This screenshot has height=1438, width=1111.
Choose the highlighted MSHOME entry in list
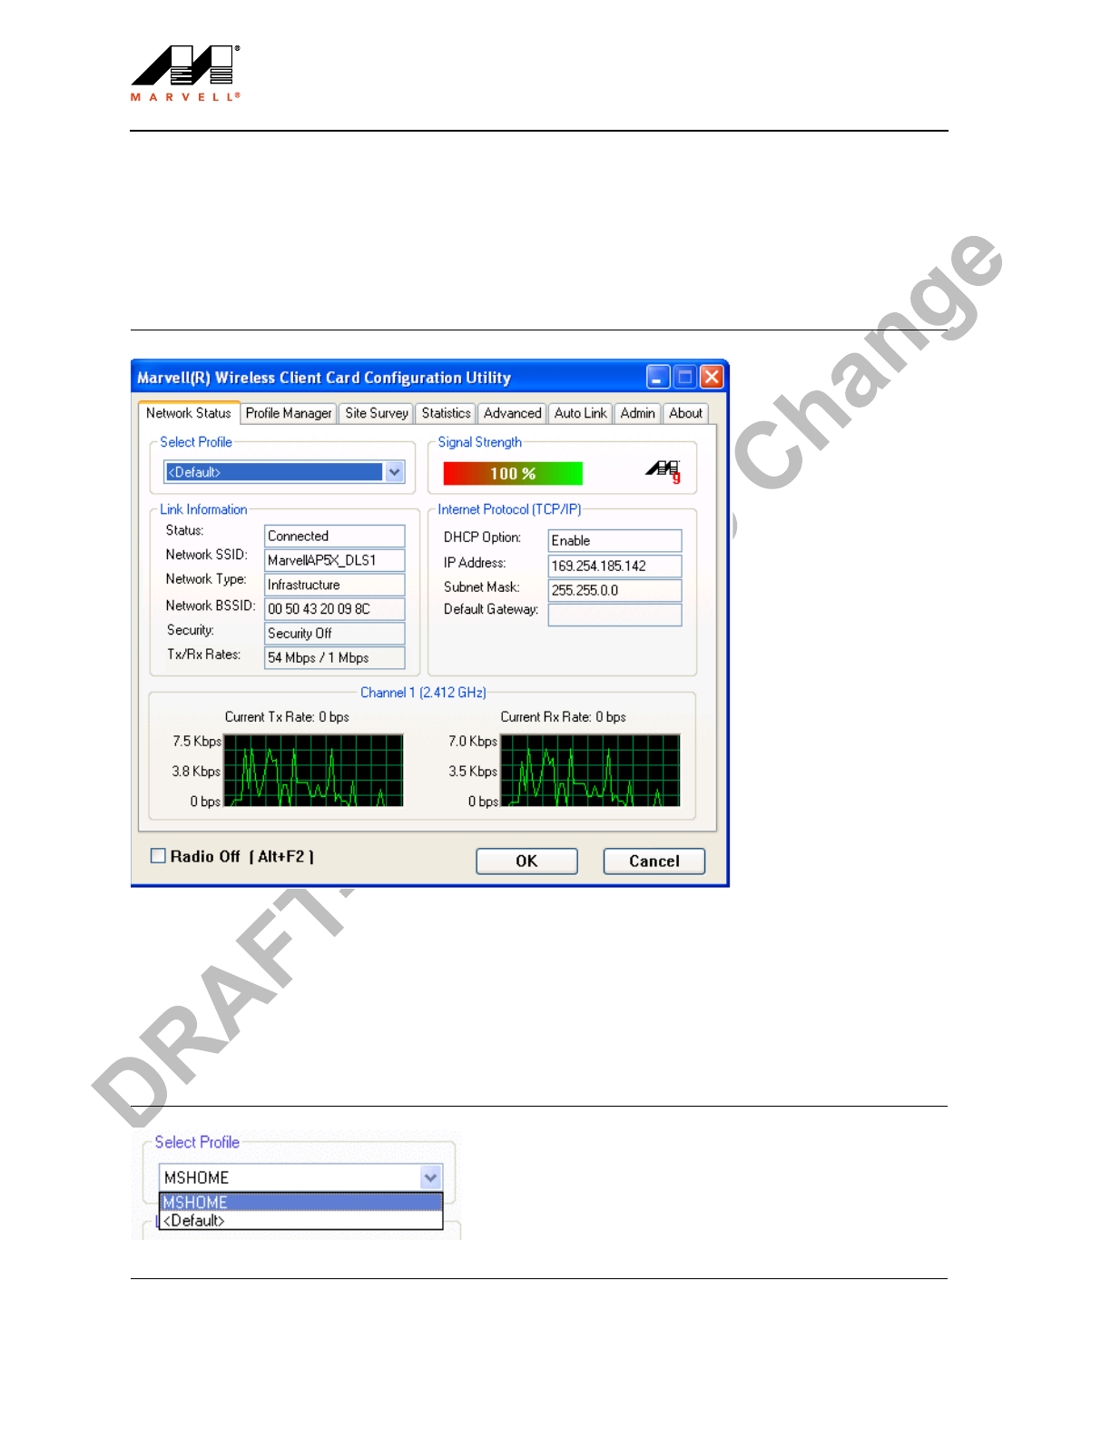tap(300, 1202)
